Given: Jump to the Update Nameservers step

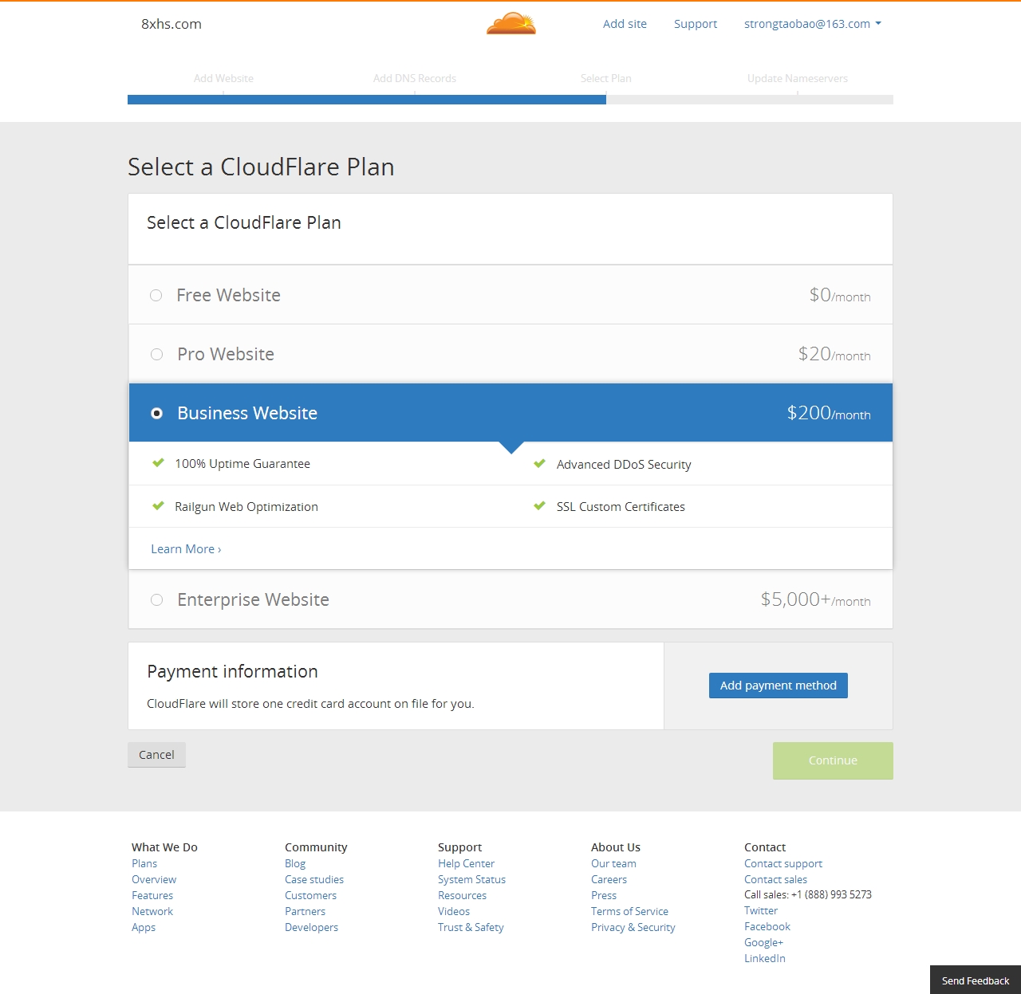Looking at the screenshot, I should tap(798, 78).
